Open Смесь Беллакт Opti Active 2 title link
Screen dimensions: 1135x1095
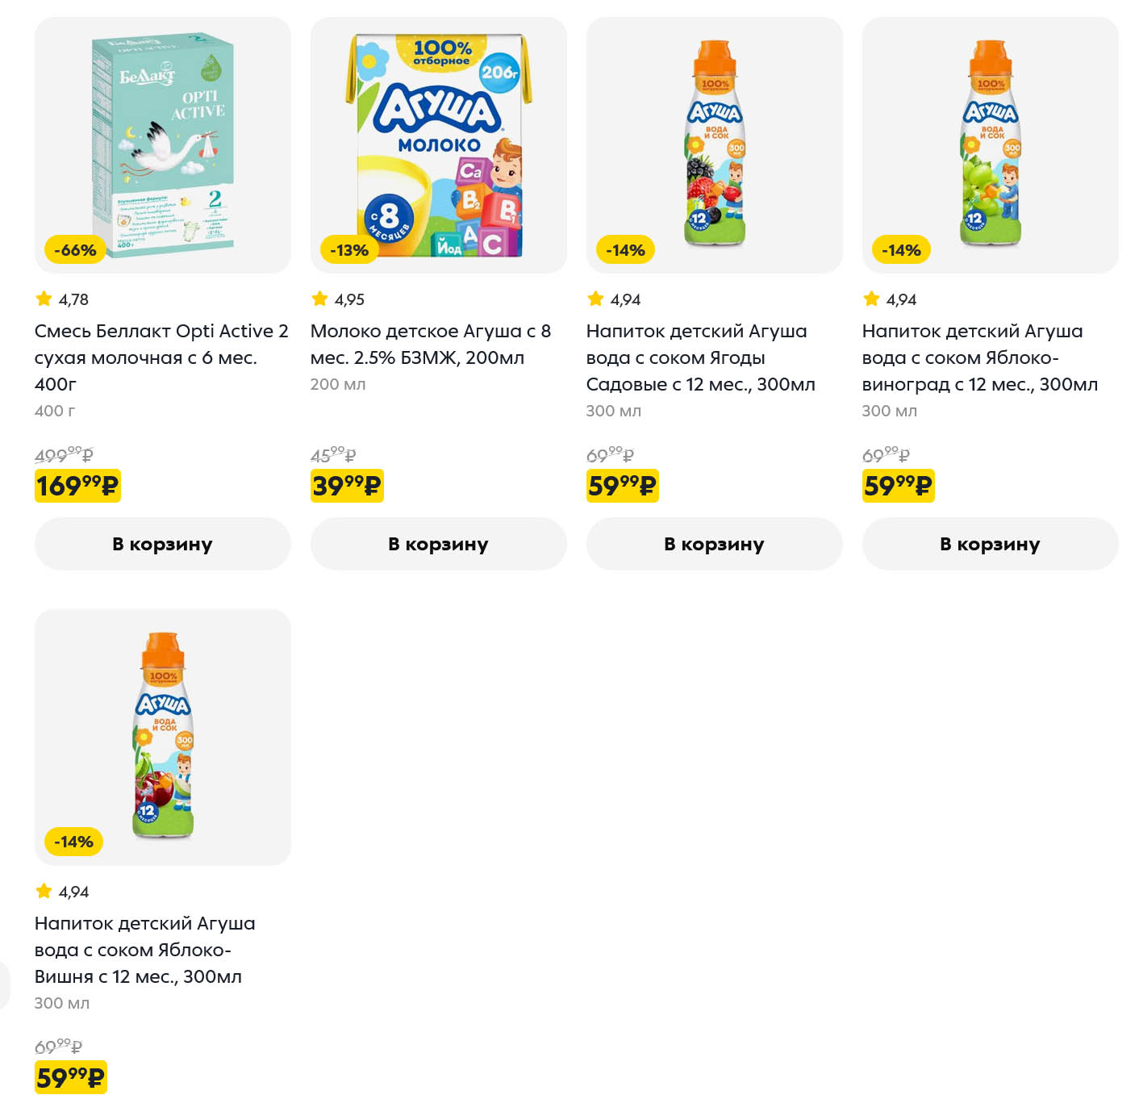pos(161,357)
